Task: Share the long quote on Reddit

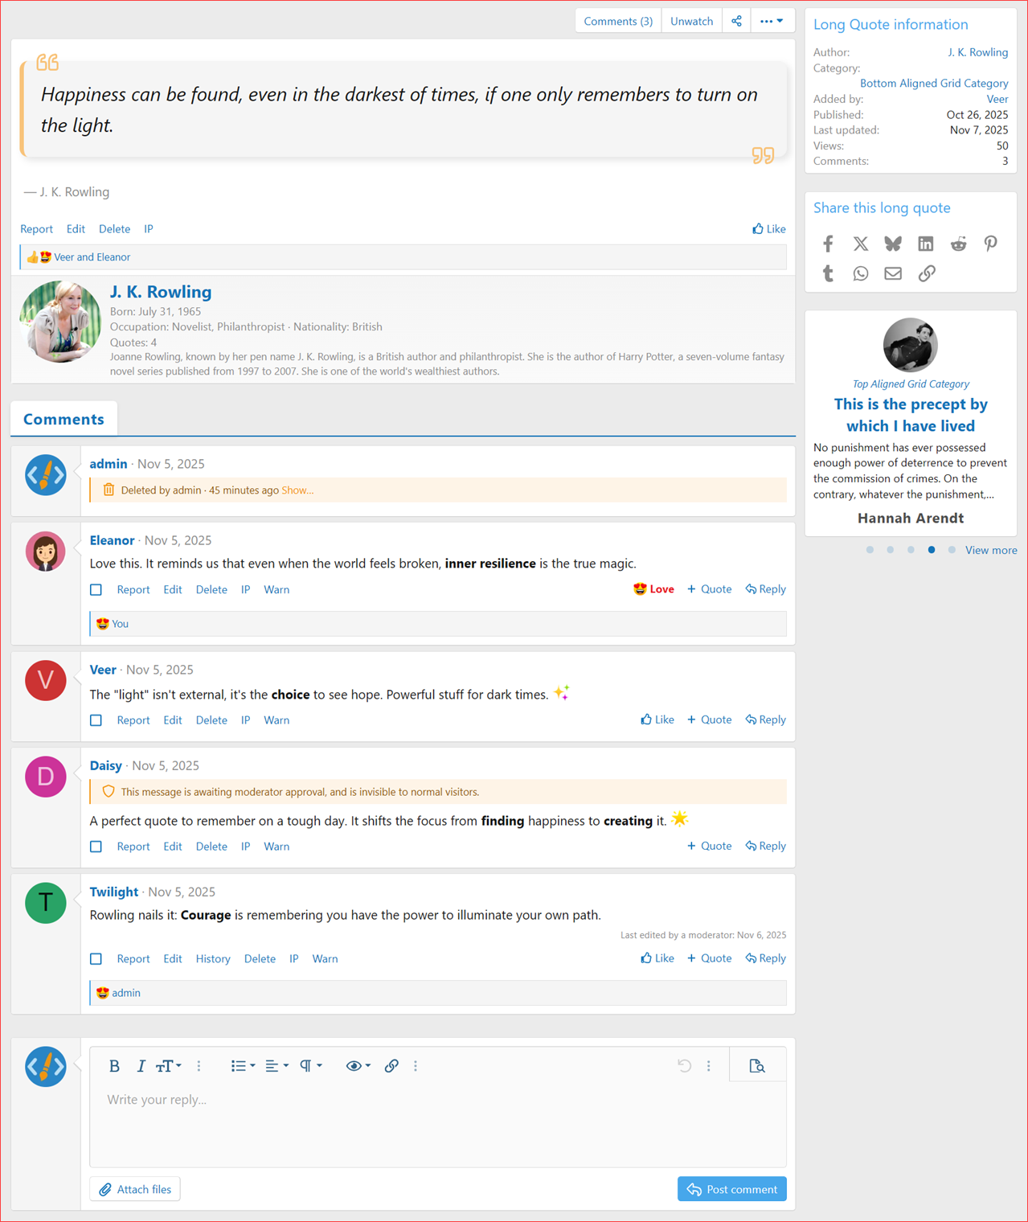Action: [x=958, y=244]
